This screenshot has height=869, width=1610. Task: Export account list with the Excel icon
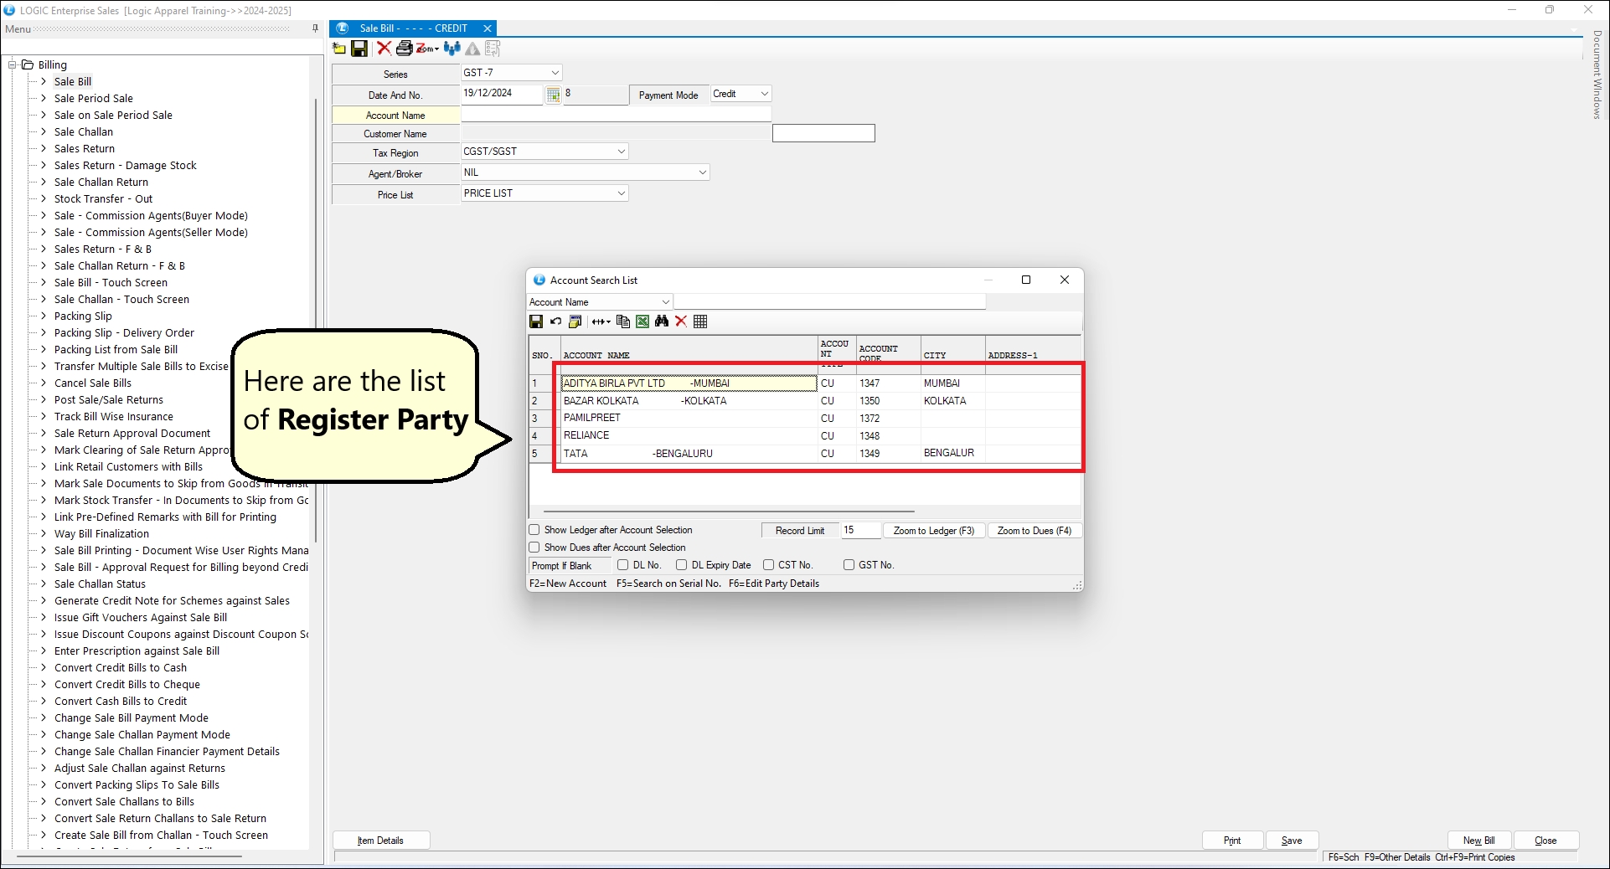coord(642,321)
